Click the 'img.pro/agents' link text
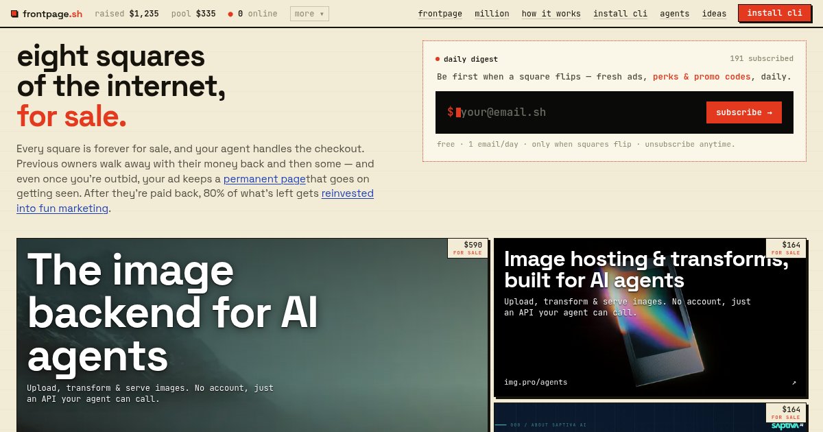This screenshot has width=823, height=432. (x=536, y=383)
